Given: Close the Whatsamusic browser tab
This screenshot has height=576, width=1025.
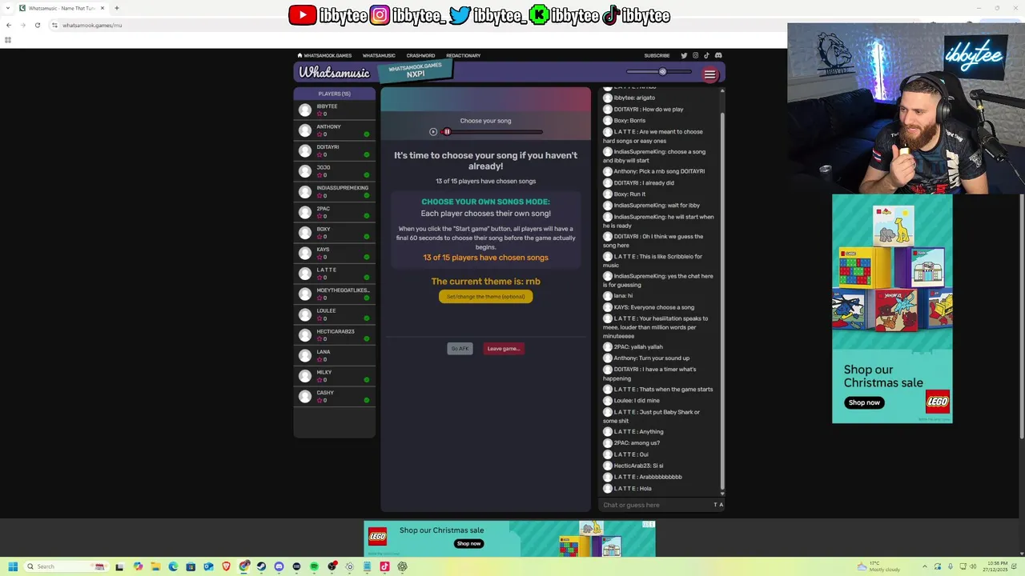Looking at the screenshot, I should [x=102, y=8].
